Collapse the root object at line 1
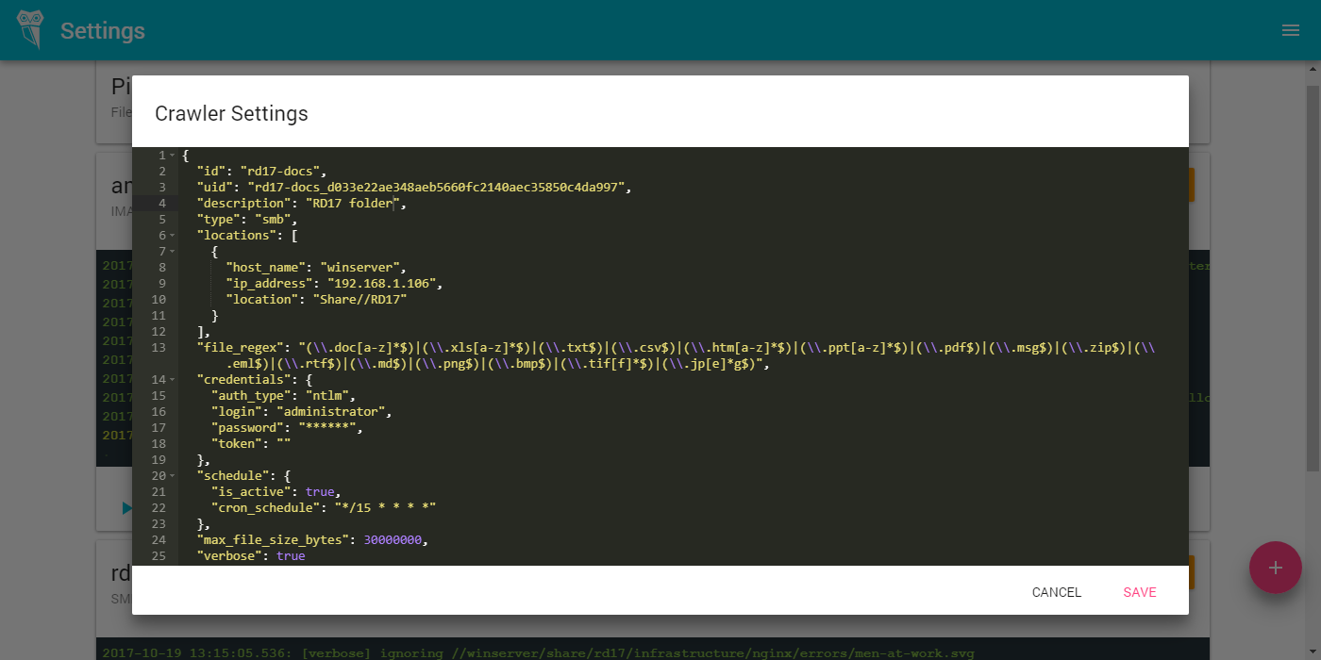Screen dimensions: 1321x660 pos(173,156)
